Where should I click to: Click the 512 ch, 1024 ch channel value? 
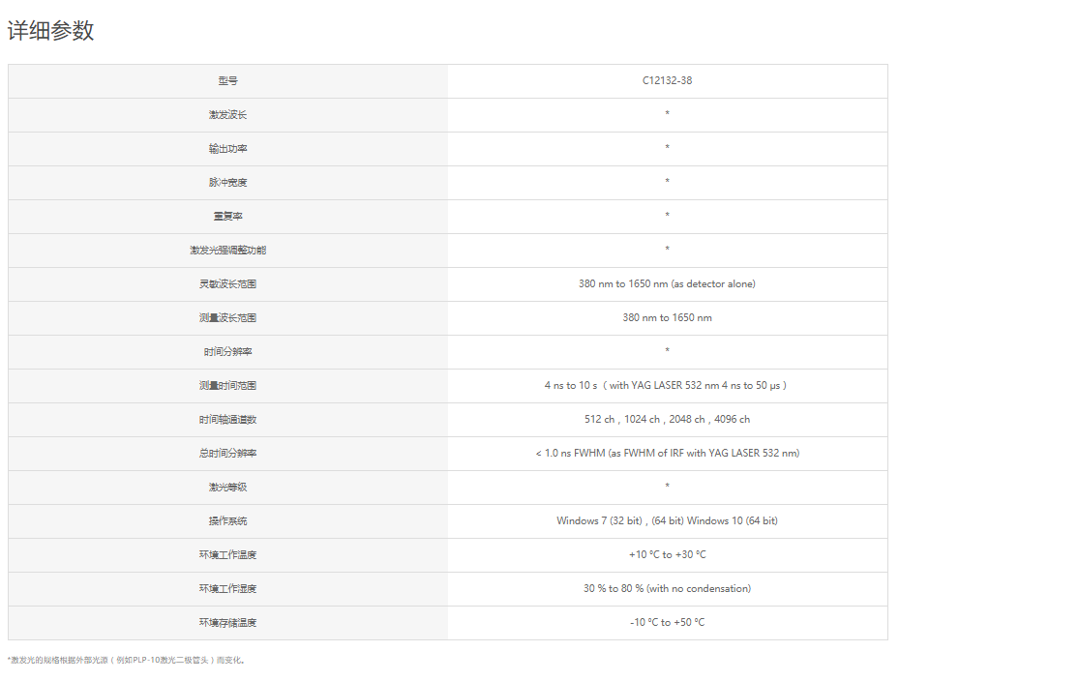(x=667, y=419)
